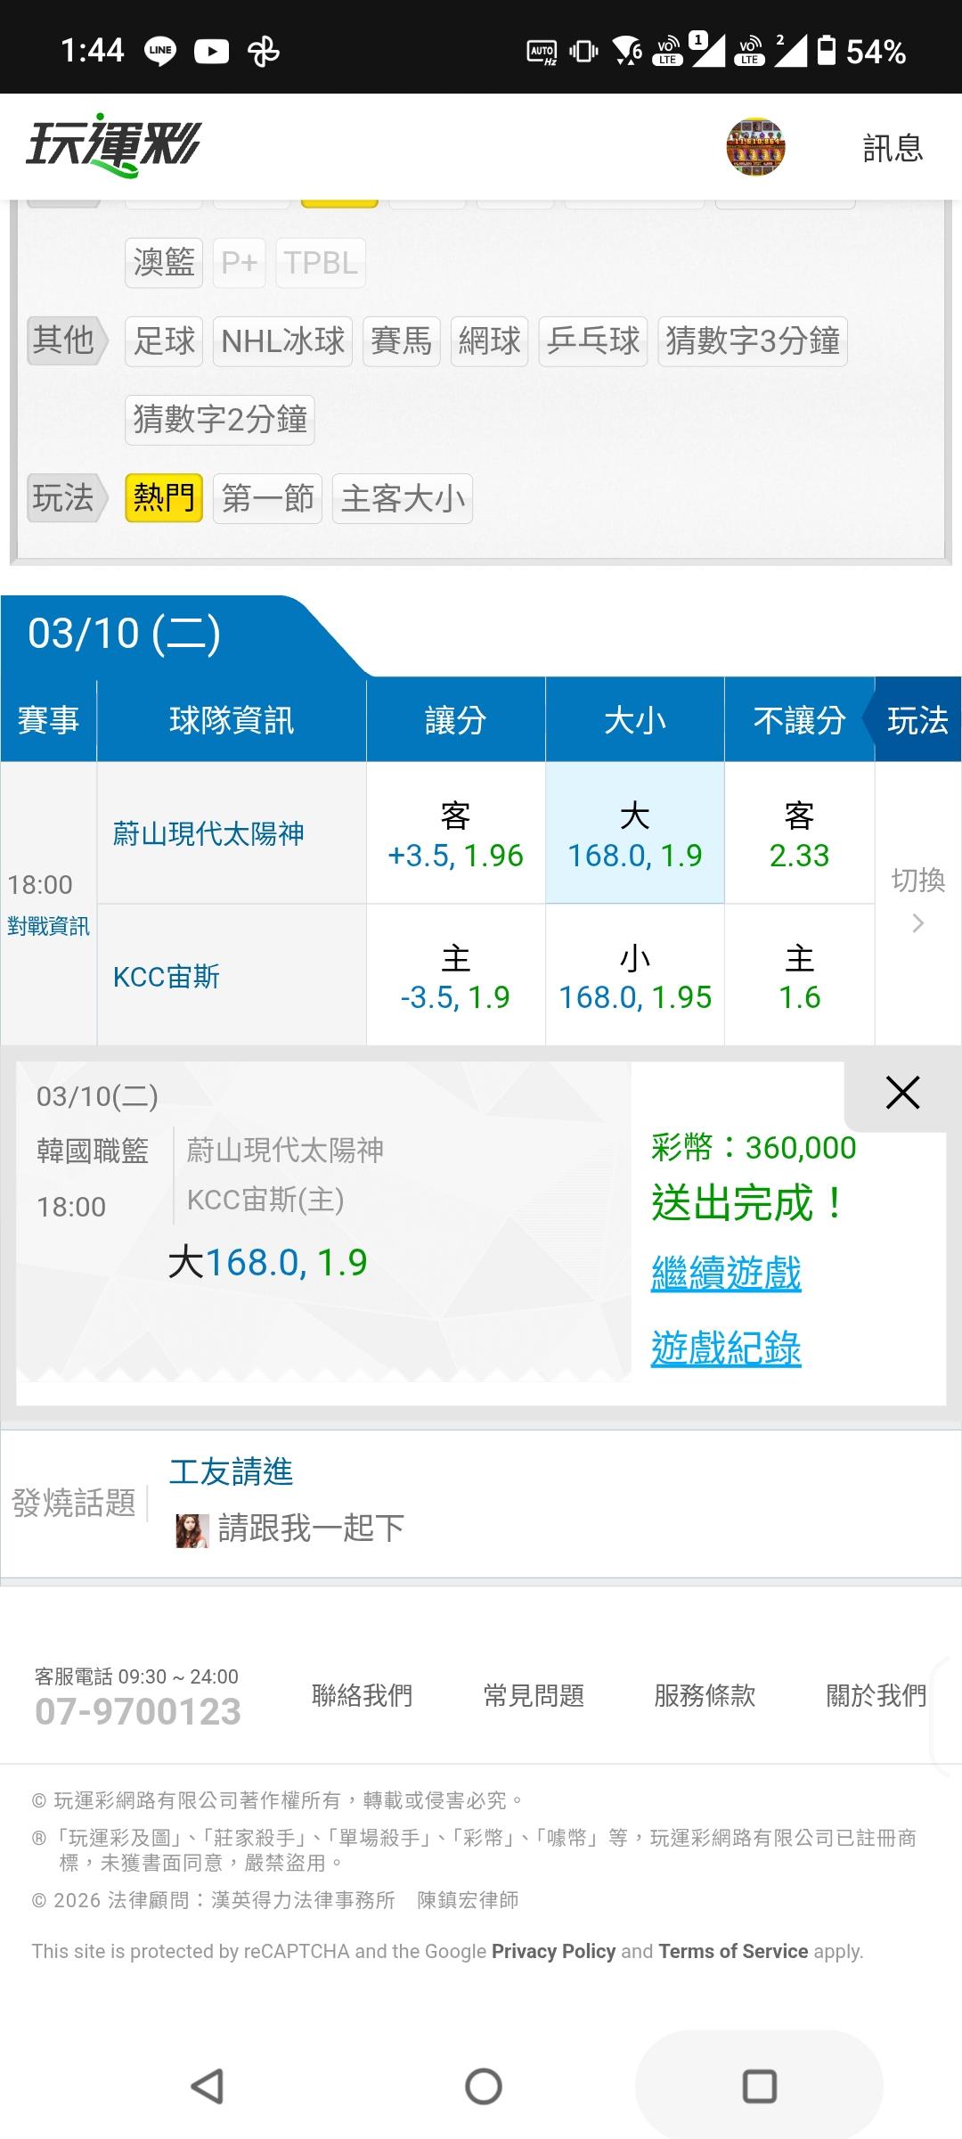Tap the Android recent apps button

click(x=760, y=2086)
